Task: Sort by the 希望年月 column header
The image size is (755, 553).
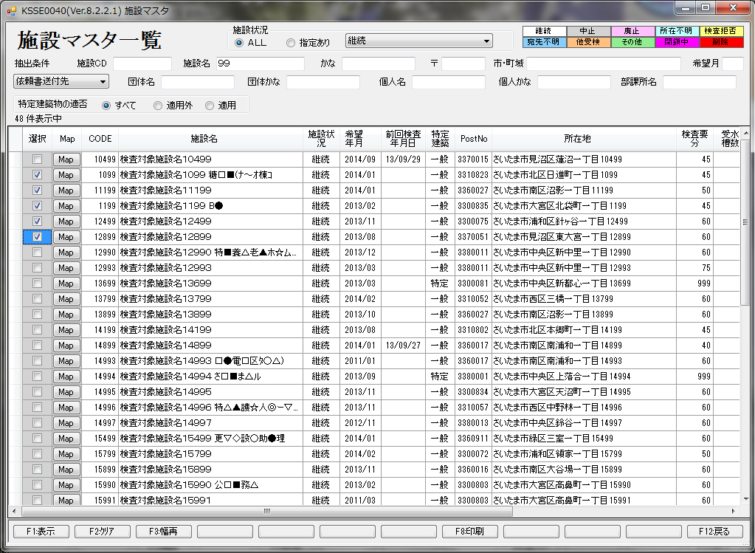Action: pos(359,139)
